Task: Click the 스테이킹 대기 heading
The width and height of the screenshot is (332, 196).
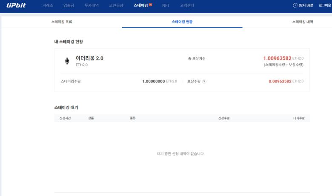Action: [x=66, y=108]
